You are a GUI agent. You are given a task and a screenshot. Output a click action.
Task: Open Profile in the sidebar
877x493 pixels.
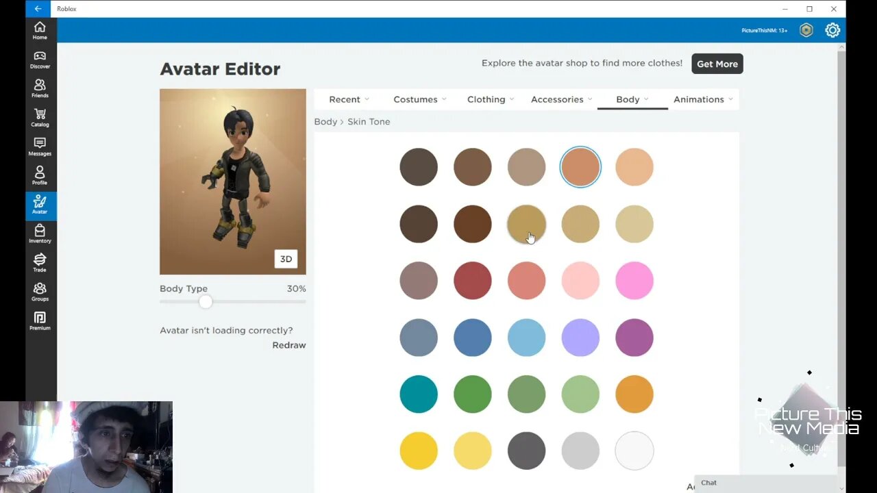[40, 176]
